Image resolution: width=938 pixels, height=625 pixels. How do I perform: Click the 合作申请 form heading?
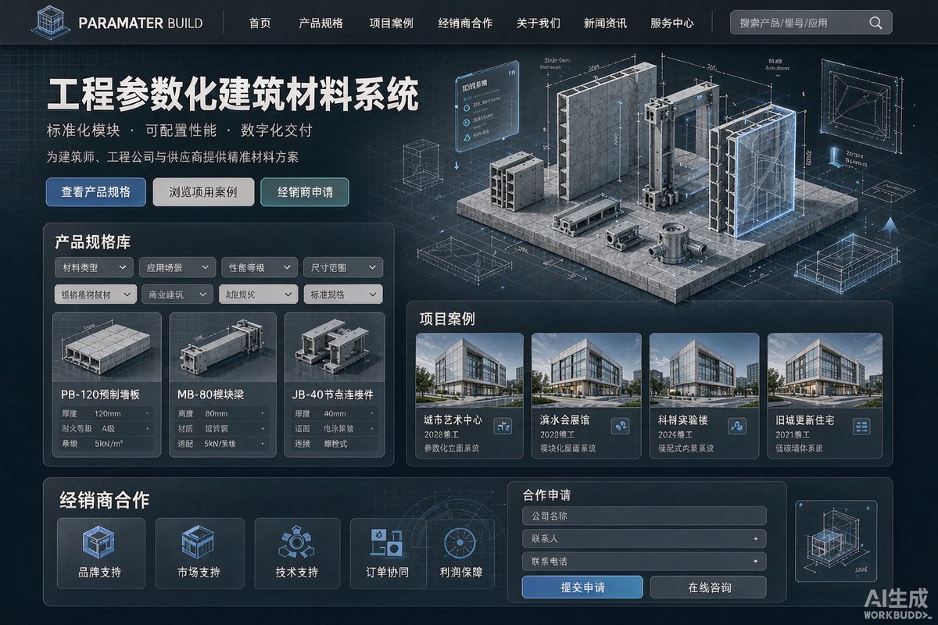546,495
